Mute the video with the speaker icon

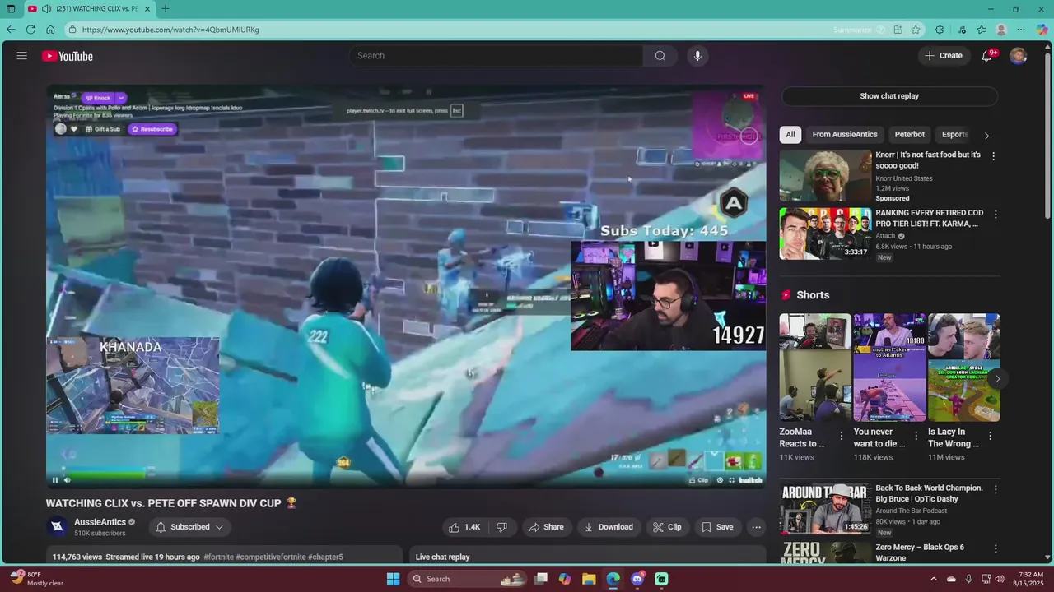click(x=68, y=480)
